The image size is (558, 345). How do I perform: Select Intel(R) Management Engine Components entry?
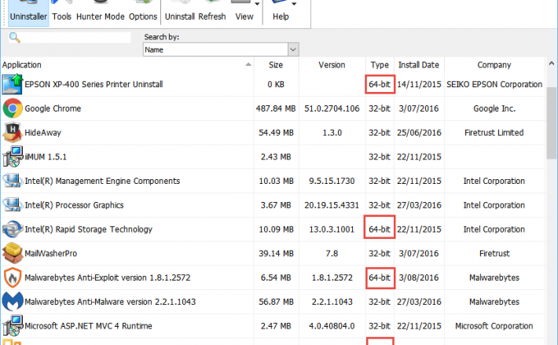click(102, 181)
